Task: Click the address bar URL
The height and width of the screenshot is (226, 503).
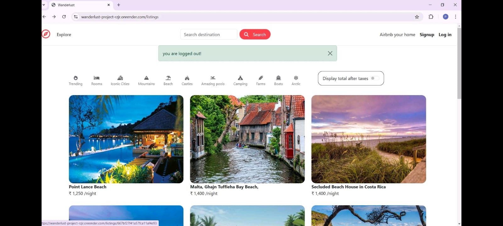Action: pyautogui.click(x=120, y=17)
